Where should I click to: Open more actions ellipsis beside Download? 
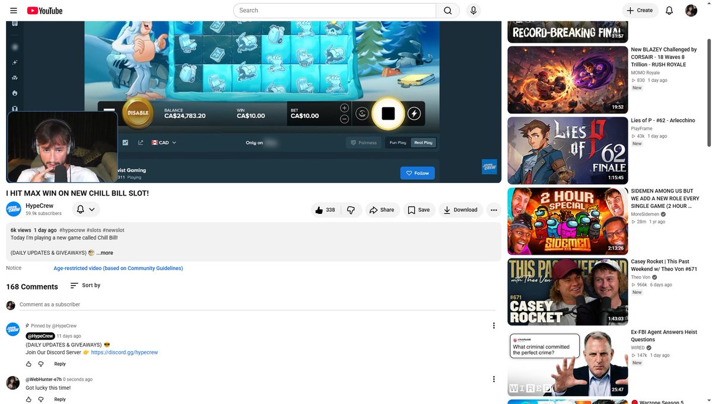point(494,210)
